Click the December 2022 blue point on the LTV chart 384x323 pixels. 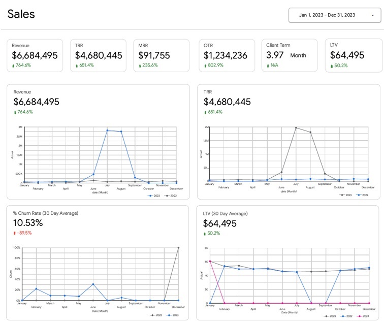click(369, 268)
